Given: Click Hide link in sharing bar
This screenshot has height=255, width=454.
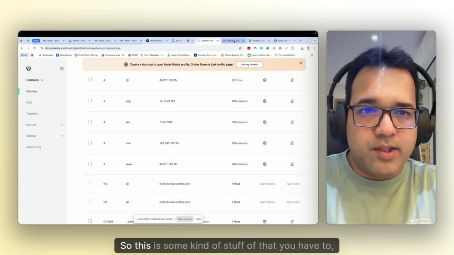Looking at the screenshot, I should 198,219.
